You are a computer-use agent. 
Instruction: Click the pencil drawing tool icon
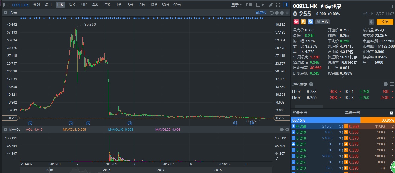click(x=271, y=5)
